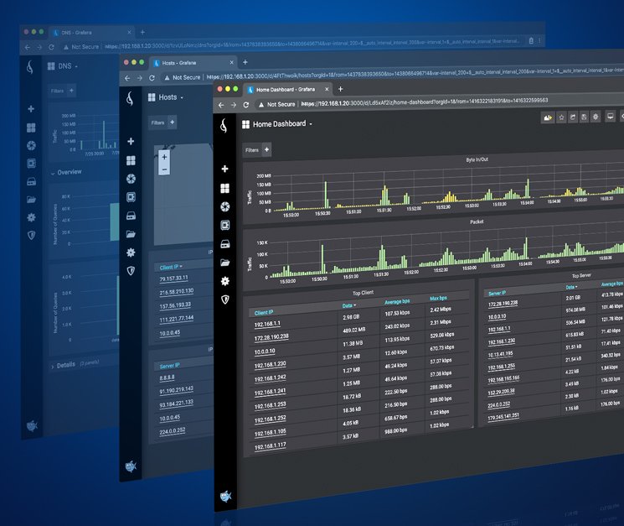Screen dimensions: 624x526
Task: Click the Share dashboard icon
Action: click(x=573, y=117)
